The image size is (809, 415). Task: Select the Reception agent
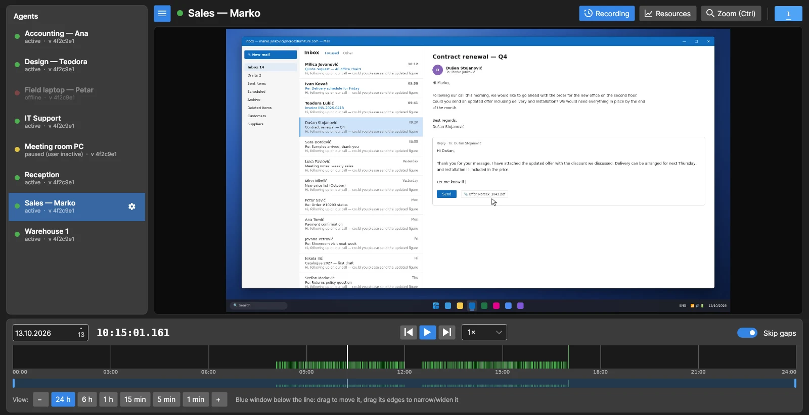coord(77,178)
